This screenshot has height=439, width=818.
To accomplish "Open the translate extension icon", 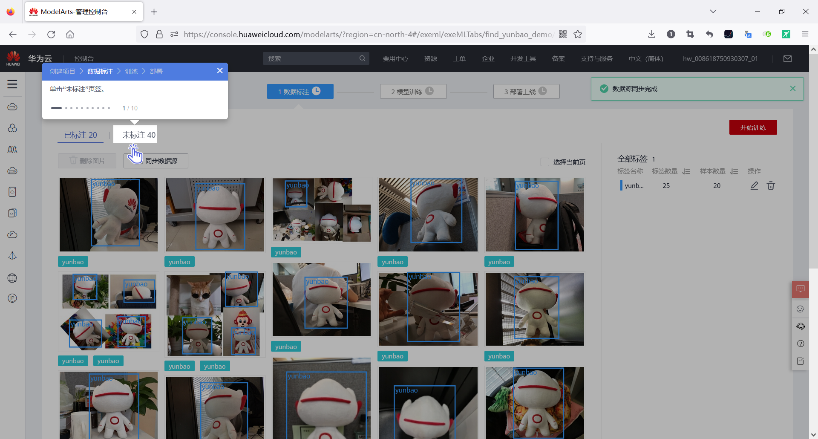I will (x=748, y=34).
